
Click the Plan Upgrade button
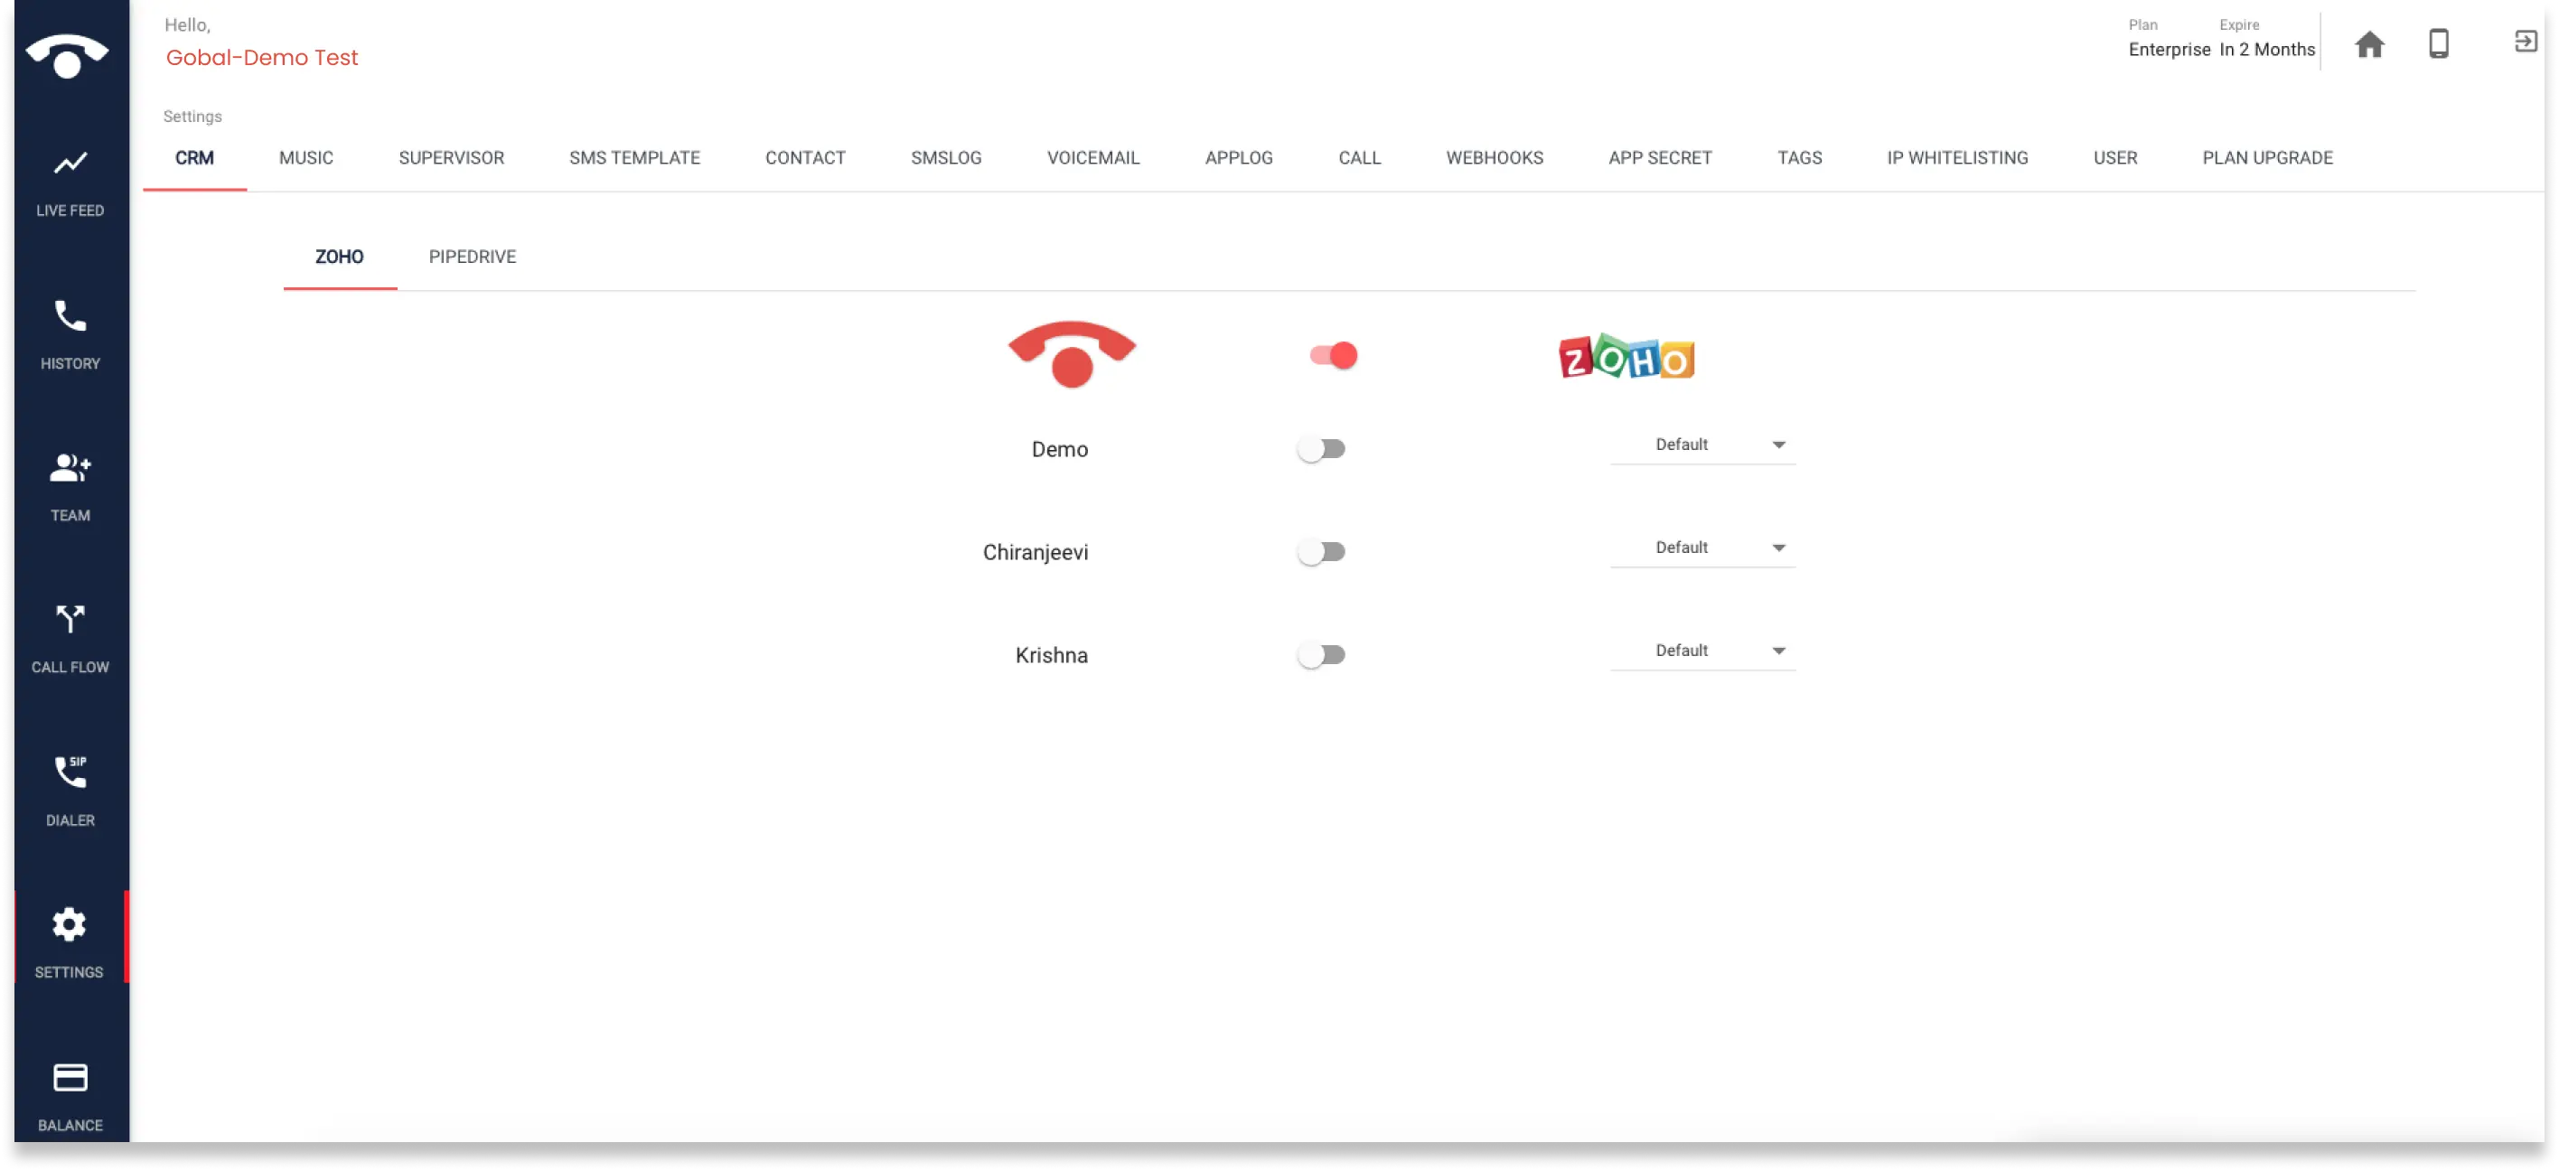2267,156
